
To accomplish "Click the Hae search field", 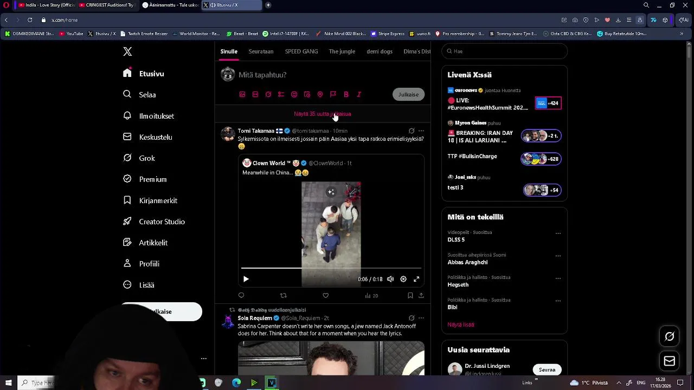I will coord(504,51).
